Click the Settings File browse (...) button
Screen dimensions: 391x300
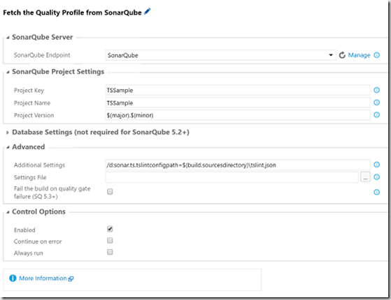[365, 177]
